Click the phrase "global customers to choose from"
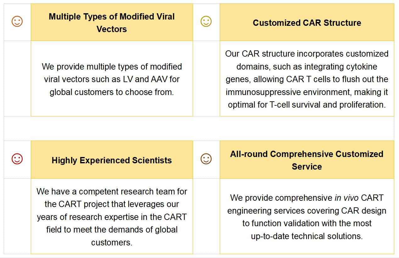The width and height of the screenshot is (399, 258). (112, 92)
